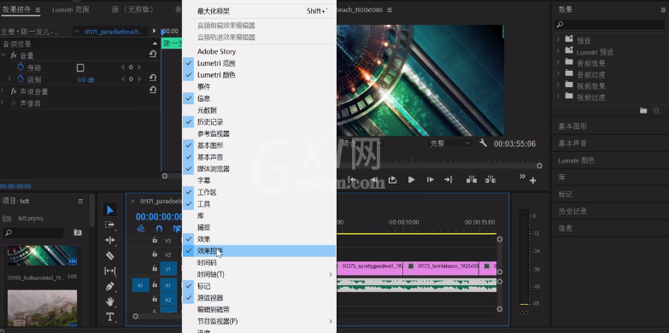Expand the 视频效果 folder
This screenshot has height=333, width=669.
point(558,85)
